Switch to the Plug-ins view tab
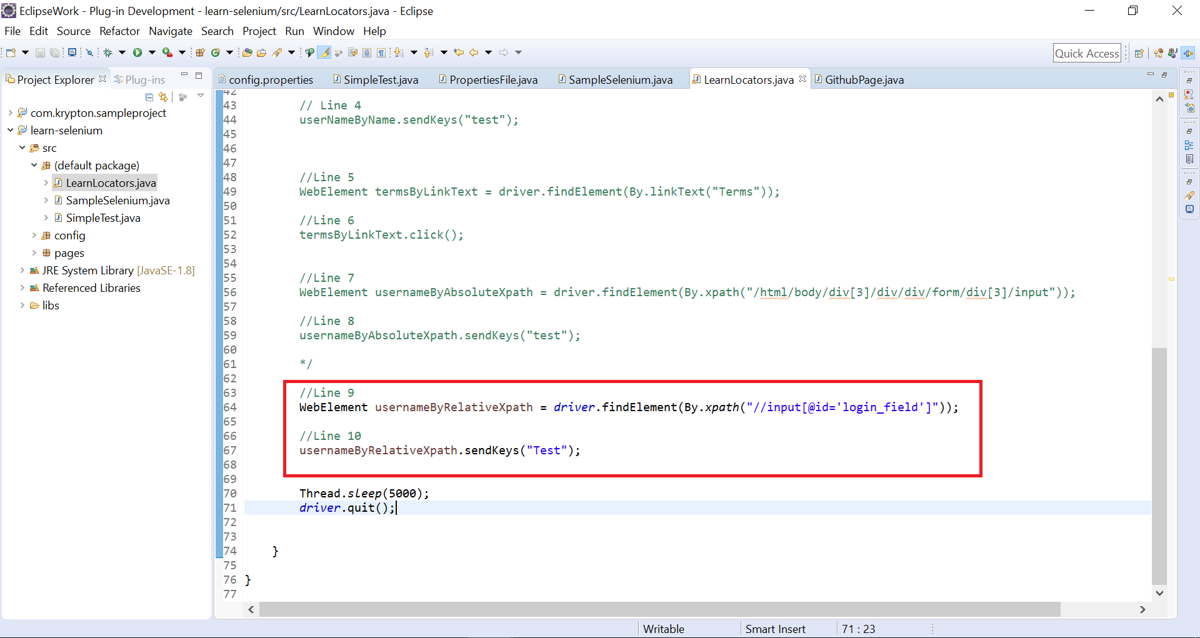1200x638 pixels. pyautogui.click(x=139, y=79)
